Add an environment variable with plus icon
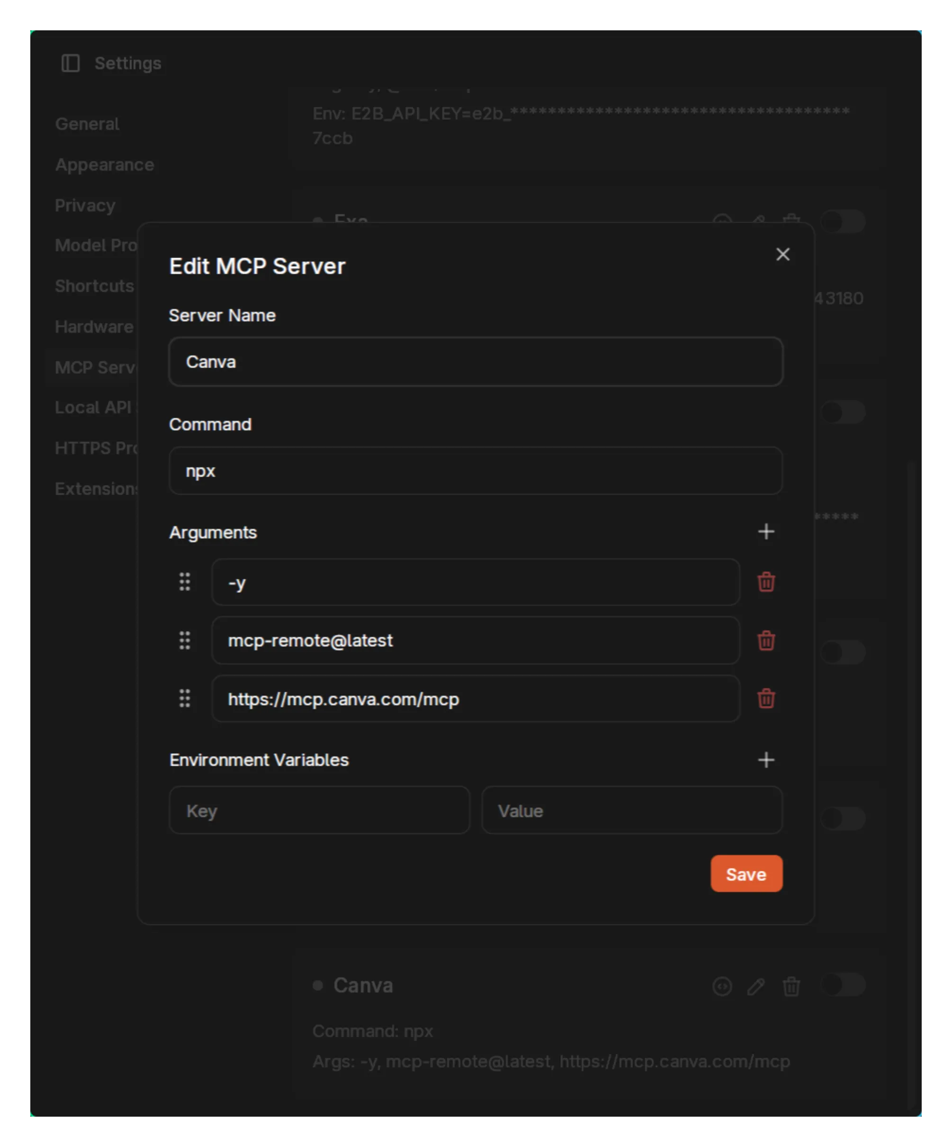Screen dimensions: 952x1147 pos(766,760)
